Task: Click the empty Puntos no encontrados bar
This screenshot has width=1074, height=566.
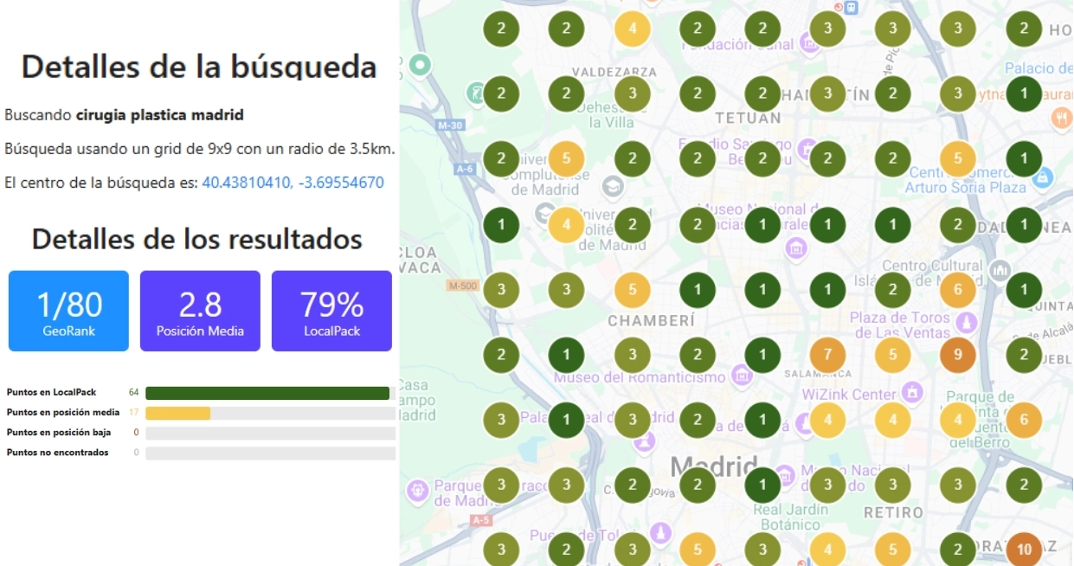Action: point(270,453)
